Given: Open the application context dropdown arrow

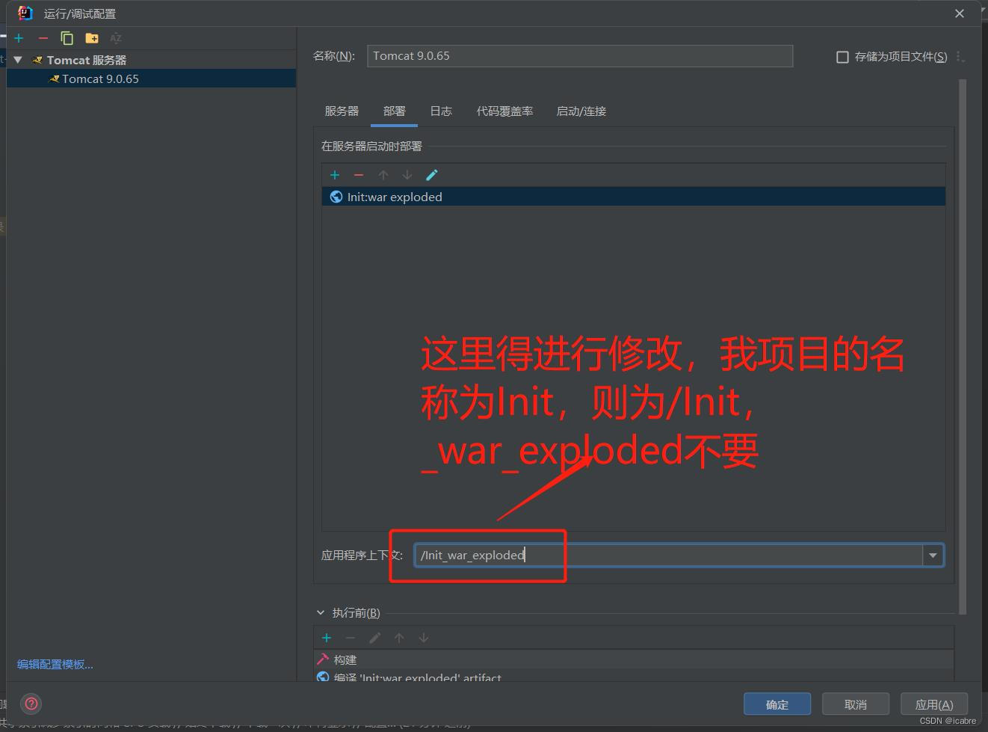Looking at the screenshot, I should click(933, 555).
